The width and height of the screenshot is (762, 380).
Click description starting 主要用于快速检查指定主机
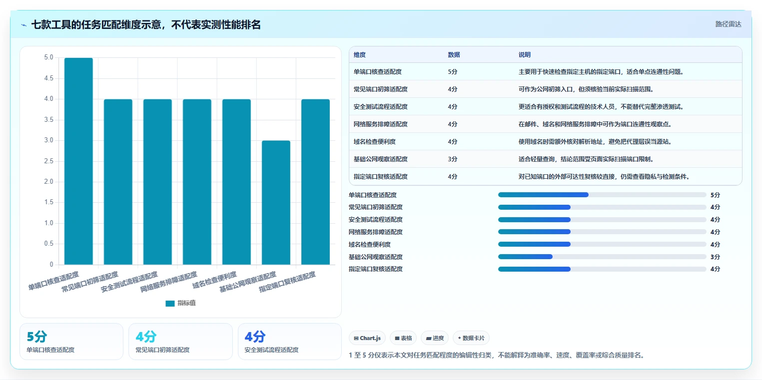pos(601,72)
